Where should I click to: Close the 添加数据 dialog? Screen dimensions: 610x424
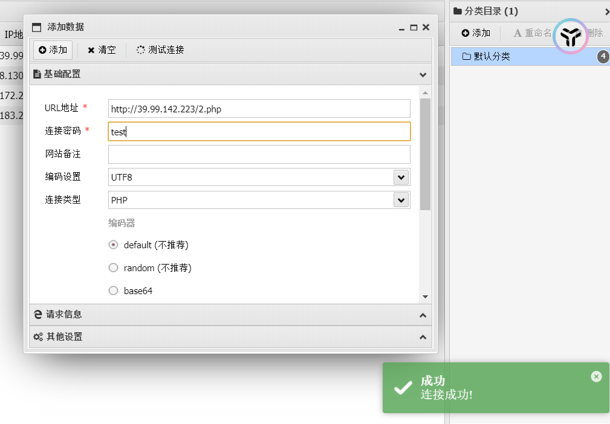click(426, 27)
